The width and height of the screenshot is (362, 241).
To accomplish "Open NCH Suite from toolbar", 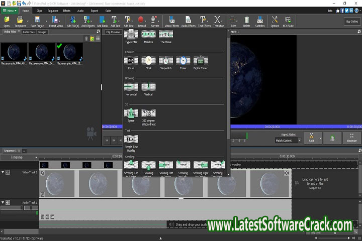I will tap(288, 22).
